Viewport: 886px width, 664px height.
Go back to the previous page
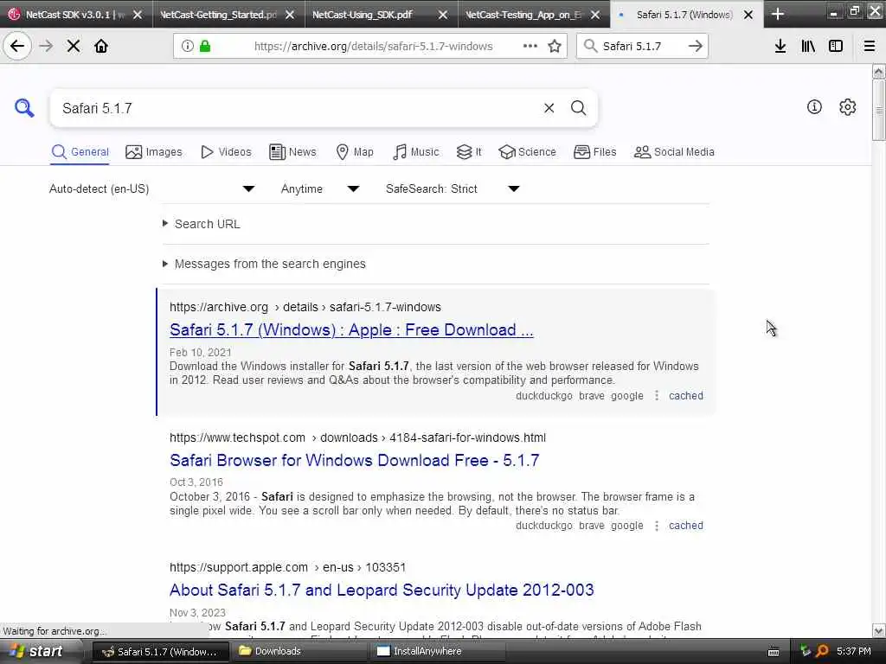17,46
